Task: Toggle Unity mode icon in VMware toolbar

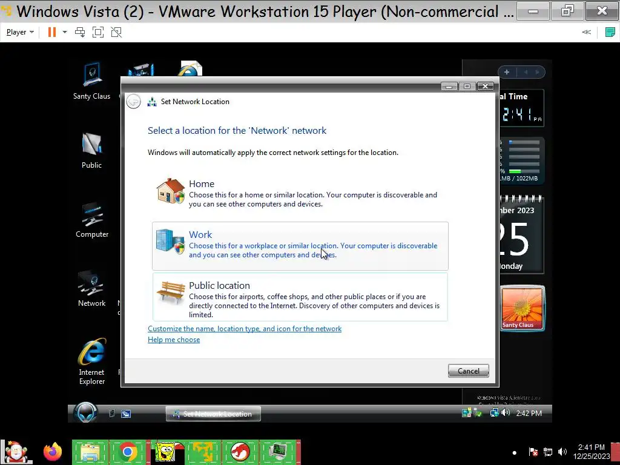Action: click(x=116, y=32)
